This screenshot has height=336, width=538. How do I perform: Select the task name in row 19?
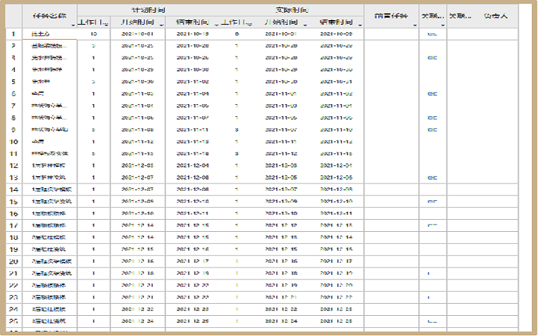pos(50,249)
